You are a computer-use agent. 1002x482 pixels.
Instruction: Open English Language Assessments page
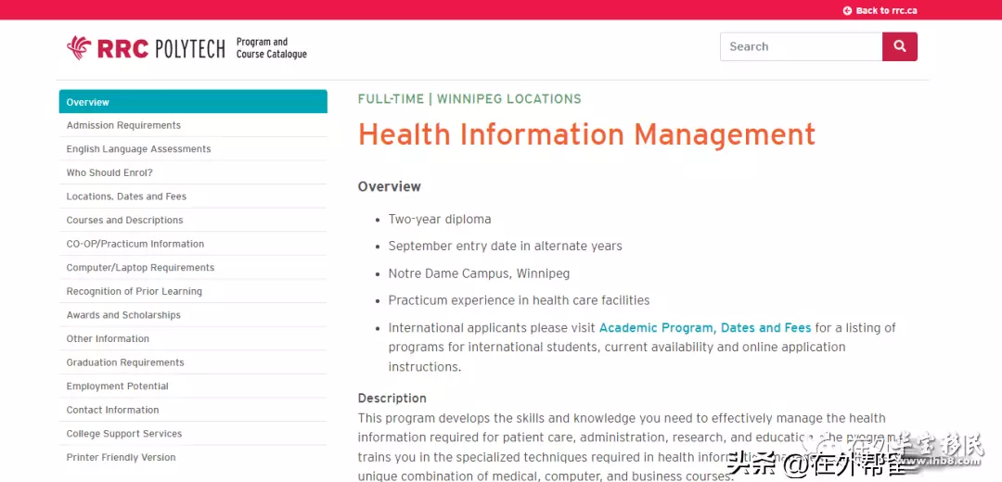tap(138, 149)
